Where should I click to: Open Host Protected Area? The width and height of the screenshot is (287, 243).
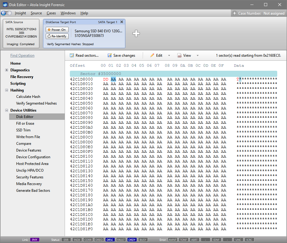32,164
